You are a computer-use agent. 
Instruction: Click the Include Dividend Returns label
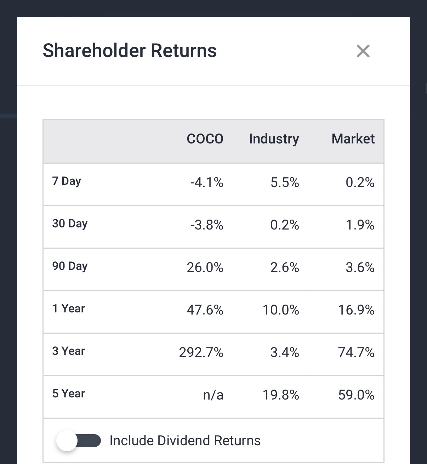click(185, 441)
